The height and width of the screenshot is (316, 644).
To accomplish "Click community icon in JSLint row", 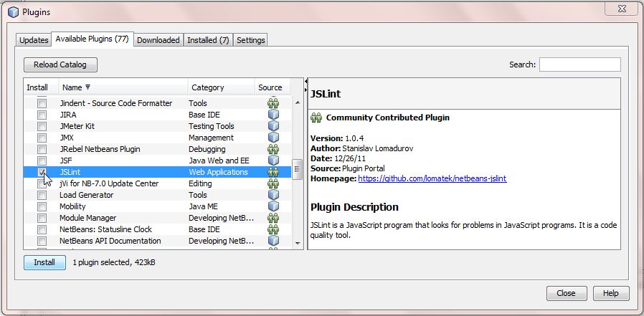I will pos(273,172).
